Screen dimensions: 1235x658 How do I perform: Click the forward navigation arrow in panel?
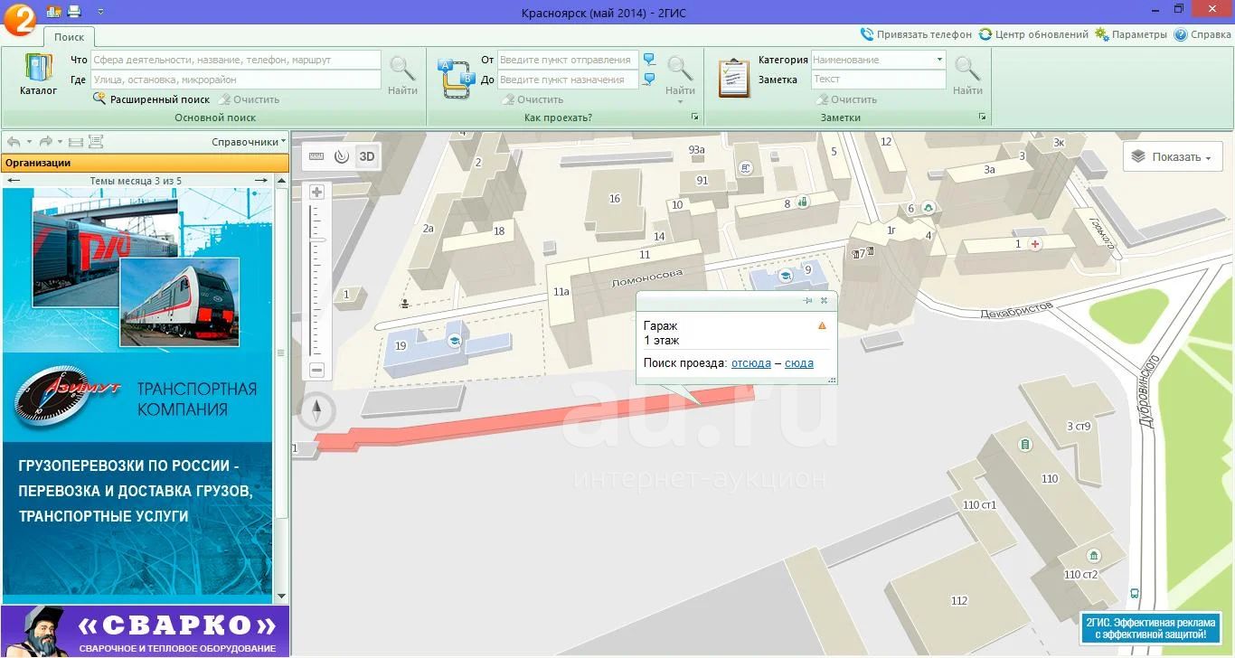(45, 142)
